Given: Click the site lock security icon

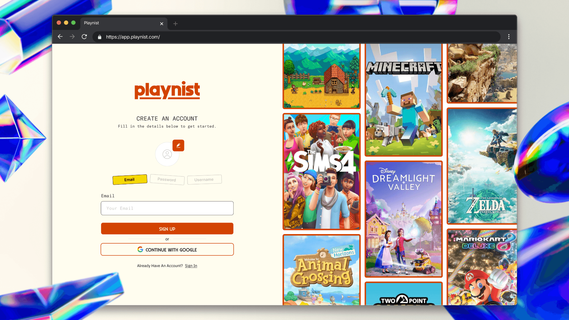Looking at the screenshot, I should pos(100,37).
